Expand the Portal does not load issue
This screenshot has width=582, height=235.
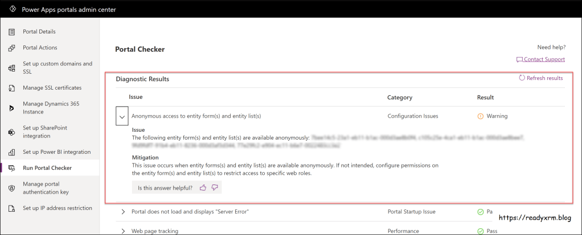click(x=123, y=212)
